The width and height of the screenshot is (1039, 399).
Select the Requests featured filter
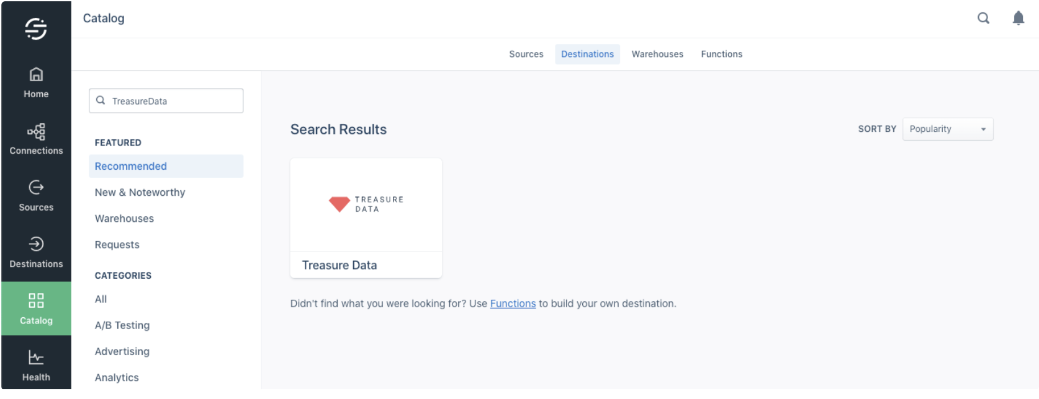pyautogui.click(x=117, y=245)
